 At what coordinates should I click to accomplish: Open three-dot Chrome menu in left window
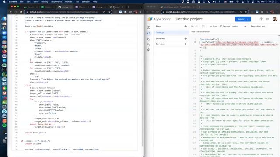(140, 12)
